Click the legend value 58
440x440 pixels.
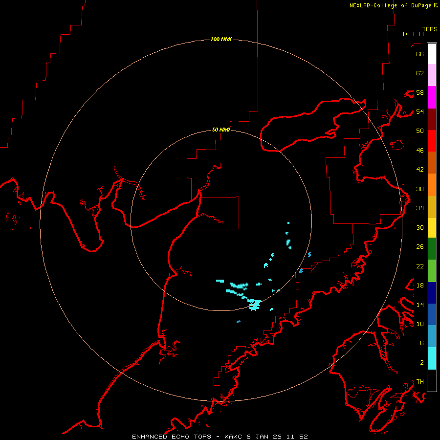[420, 92]
